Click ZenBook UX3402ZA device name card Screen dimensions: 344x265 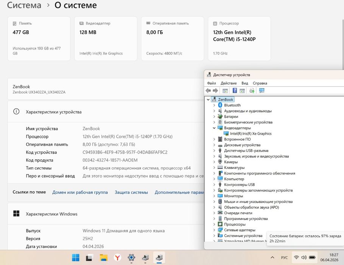[106, 89]
